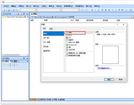Open the 数据视图(D) menu

68,6
